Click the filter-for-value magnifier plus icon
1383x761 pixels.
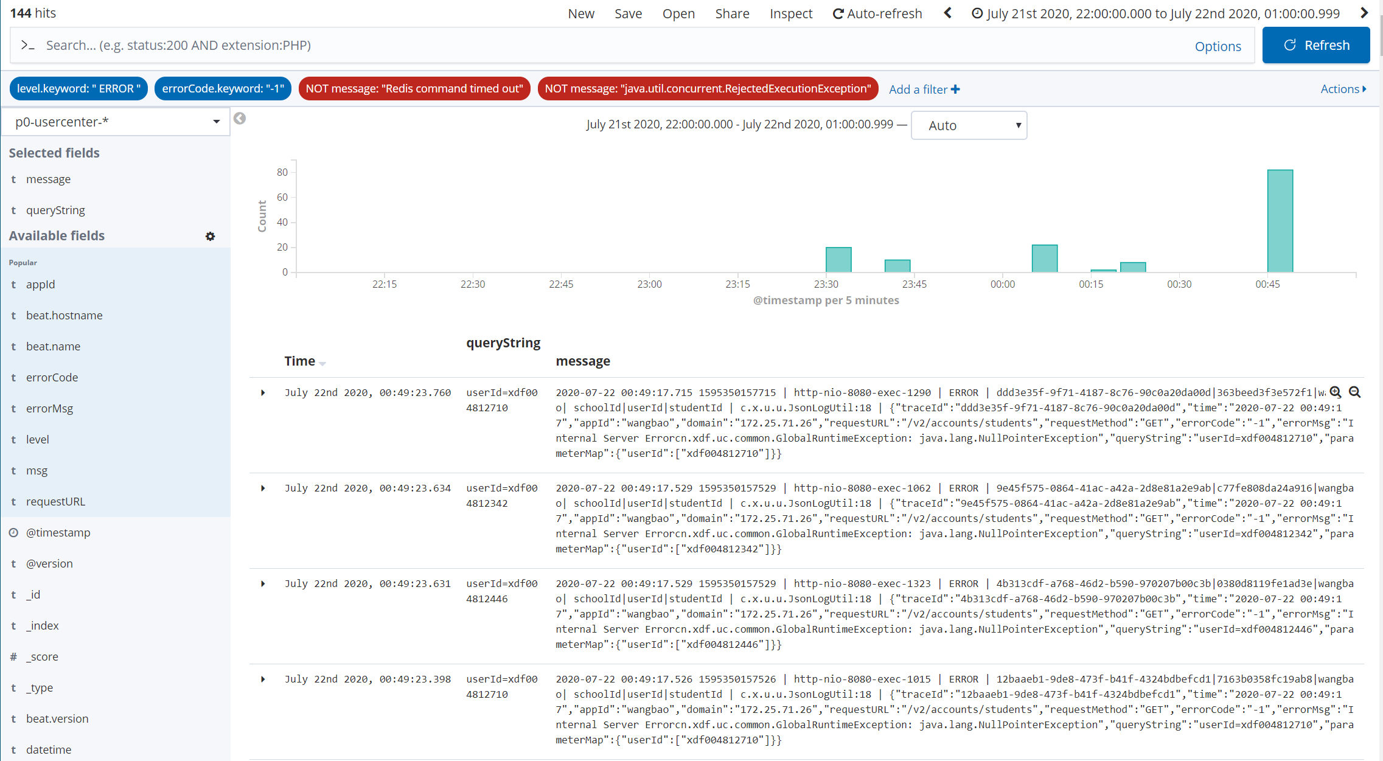(x=1336, y=392)
